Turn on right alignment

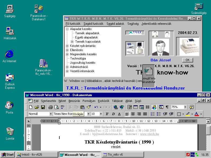click(139, 114)
